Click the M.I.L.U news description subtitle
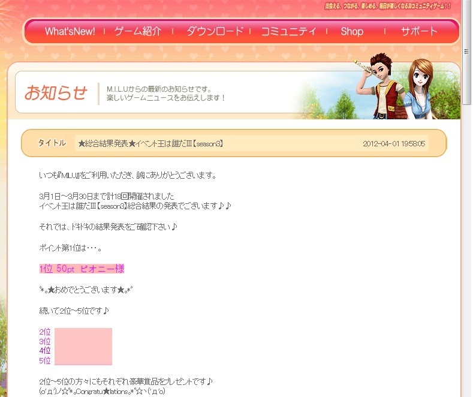The width and height of the screenshot is (473, 397). pyautogui.click(x=166, y=93)
